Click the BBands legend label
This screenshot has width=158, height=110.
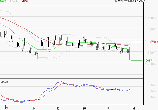click(14, 1)
